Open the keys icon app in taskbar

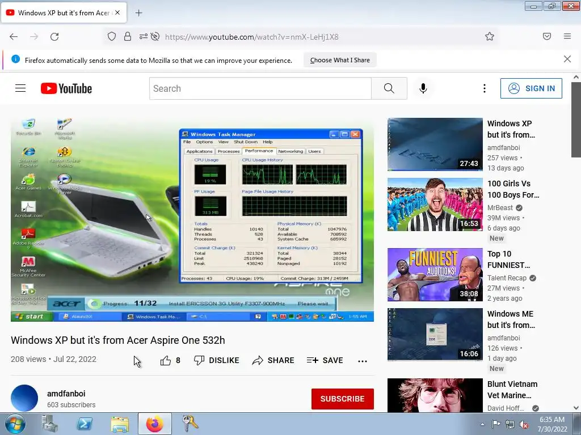pos(190,424)
